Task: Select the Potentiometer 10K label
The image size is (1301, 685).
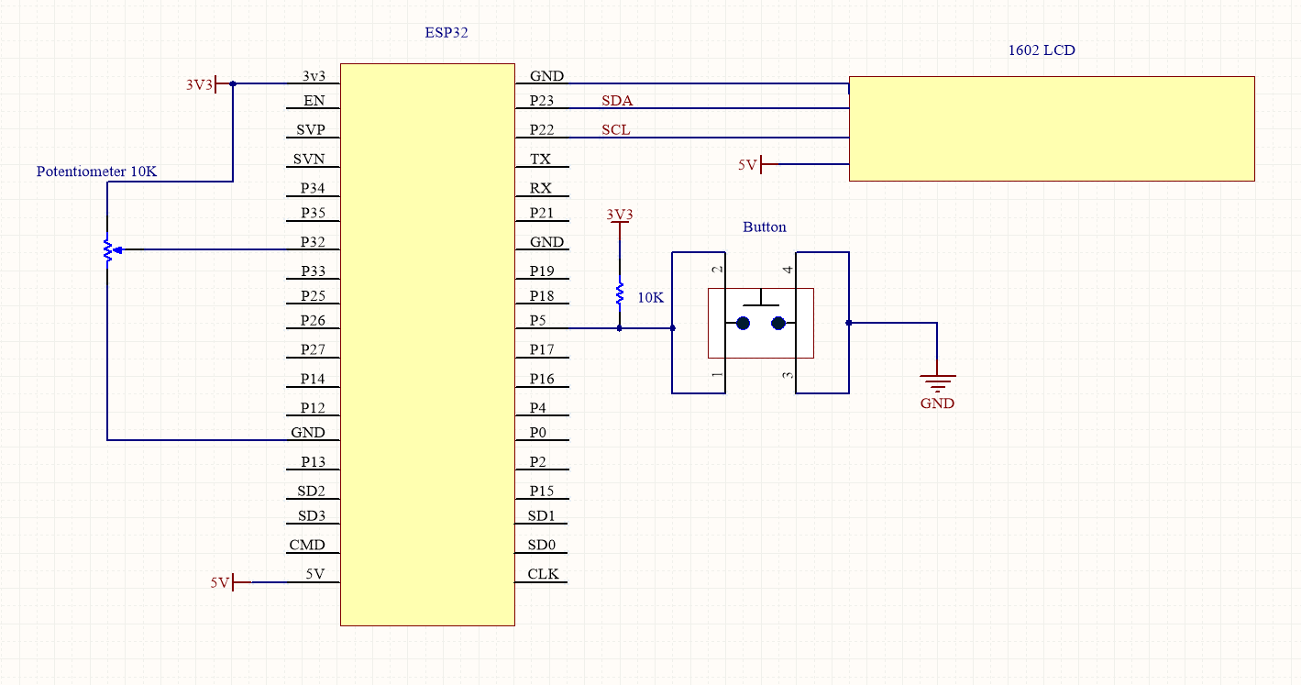Action: tap(97, 171)
